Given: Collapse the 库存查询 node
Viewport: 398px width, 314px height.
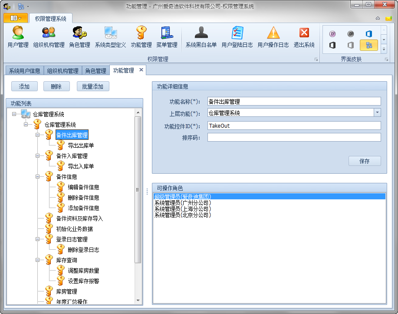Looking at the screenshot, I should [37, 260].
